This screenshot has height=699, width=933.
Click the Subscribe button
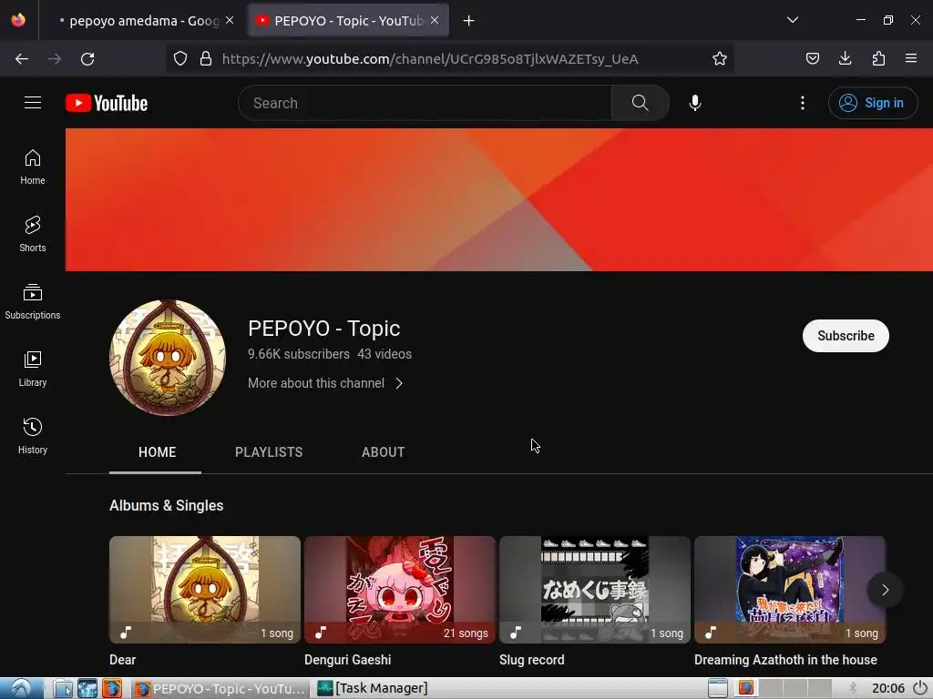click(846, 336)
